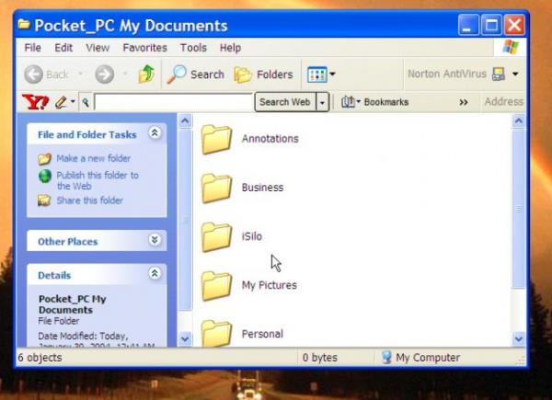Click the Yahoo search text field
Viewport: 552px width, 400px height.
(x=173, y=102)
